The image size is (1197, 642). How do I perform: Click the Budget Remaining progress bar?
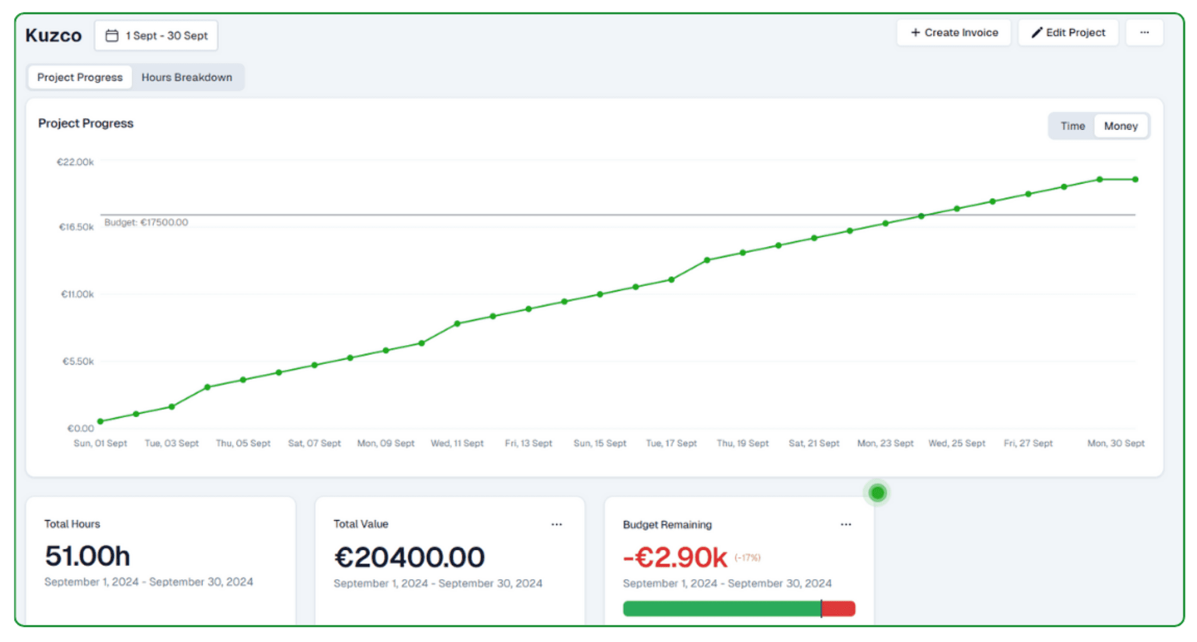(739, 608)
